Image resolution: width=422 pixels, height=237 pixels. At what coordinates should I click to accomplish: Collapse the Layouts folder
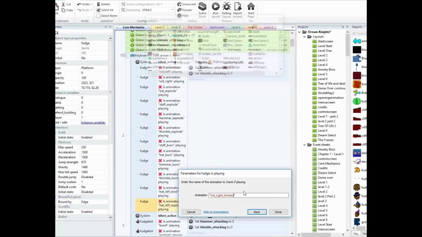305,37
